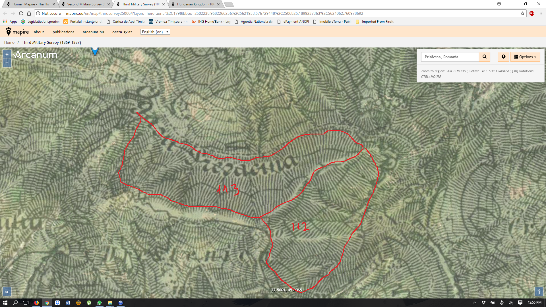Open Dropbox from the taskbar
Screen dimensions: 546x307
57,303
